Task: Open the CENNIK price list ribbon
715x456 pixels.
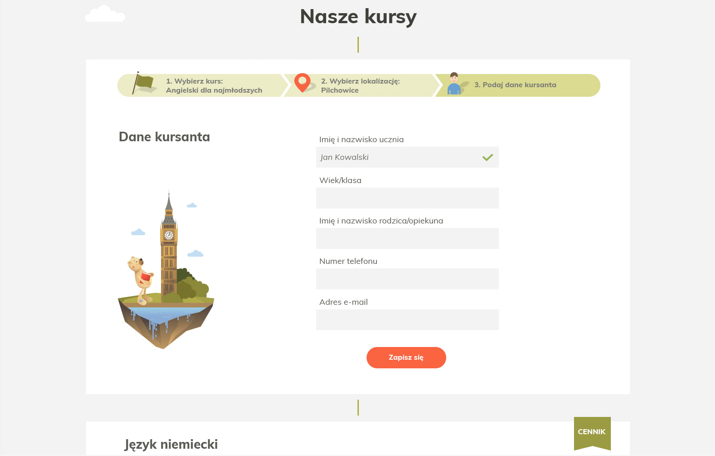Action: tap(592, 432)
